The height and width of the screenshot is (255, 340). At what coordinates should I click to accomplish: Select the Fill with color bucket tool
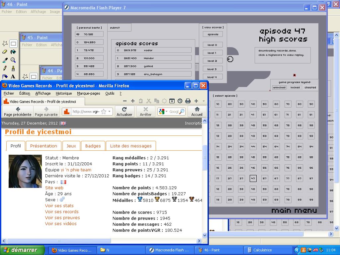point(13,52)
